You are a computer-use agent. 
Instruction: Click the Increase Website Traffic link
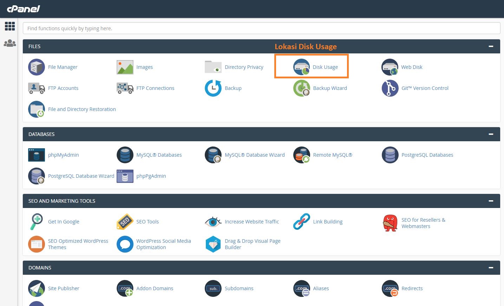251,221
